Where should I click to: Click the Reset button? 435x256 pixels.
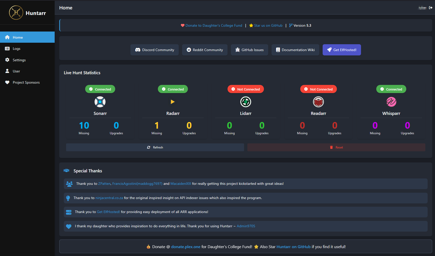point(336,147)
